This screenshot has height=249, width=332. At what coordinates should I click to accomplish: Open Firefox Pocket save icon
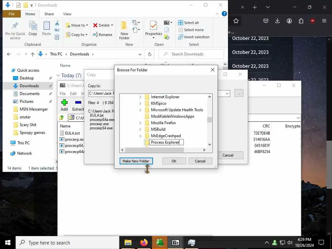point(266,21)
